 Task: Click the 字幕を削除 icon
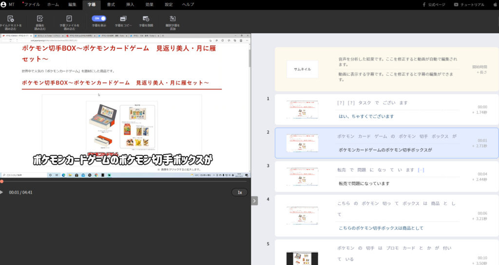tap(146, 19)
